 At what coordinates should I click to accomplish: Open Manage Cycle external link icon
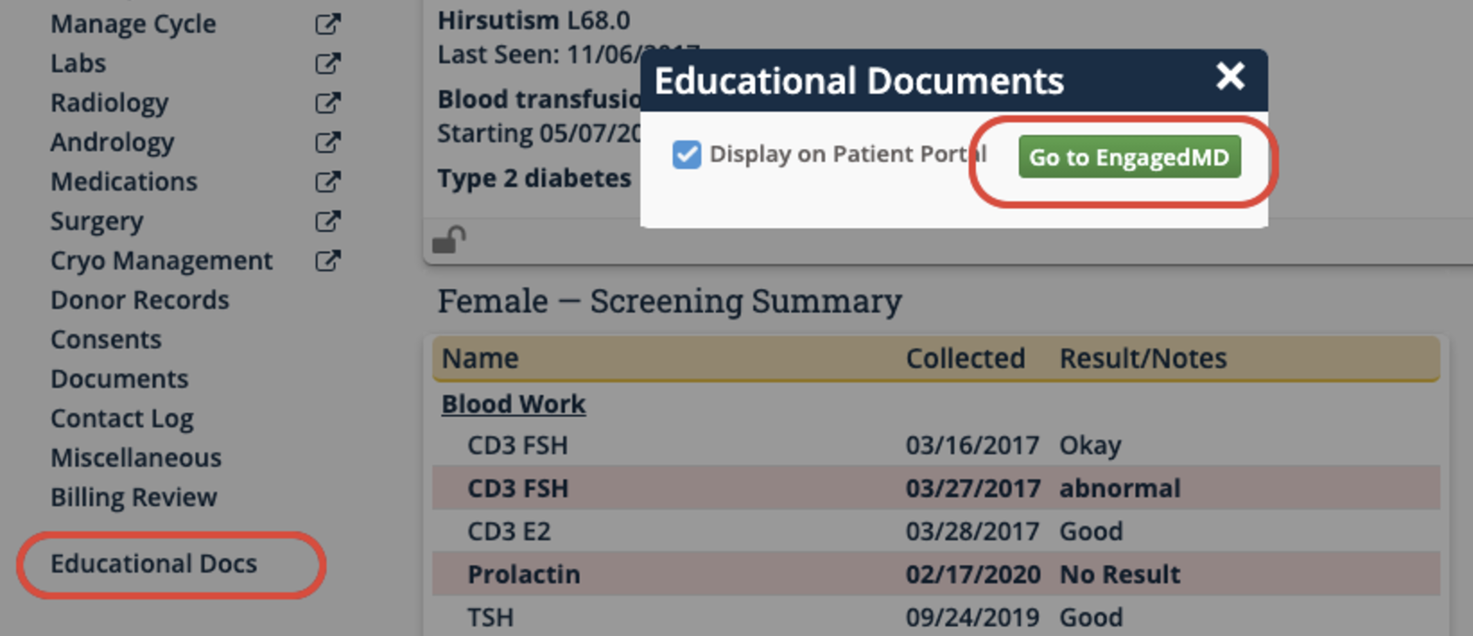coord(328,25)
